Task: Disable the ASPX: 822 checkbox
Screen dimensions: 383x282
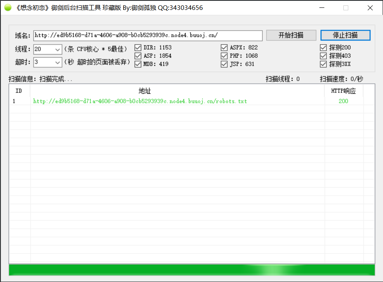Action: coord(224,47)
